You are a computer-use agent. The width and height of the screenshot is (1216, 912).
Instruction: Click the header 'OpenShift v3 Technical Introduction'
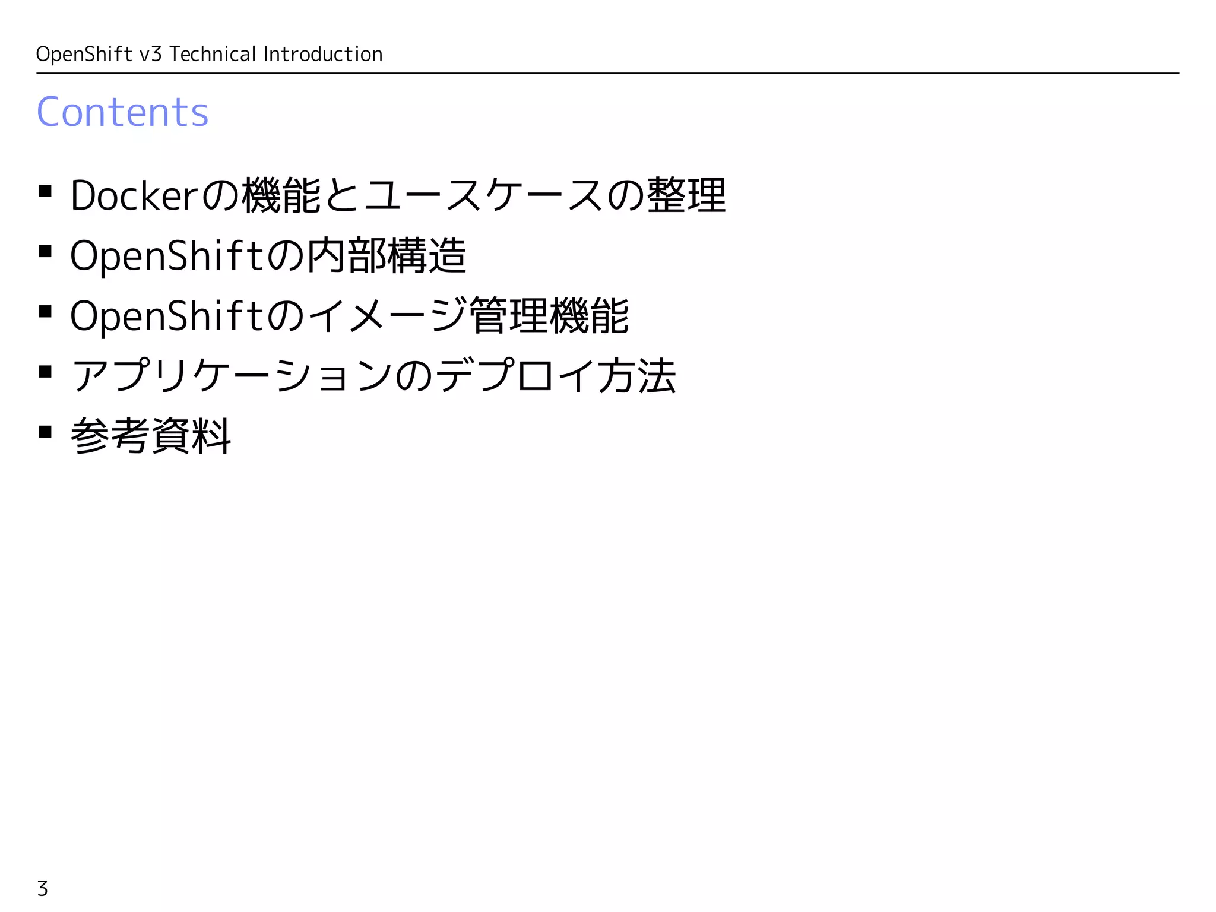(209, 54)
